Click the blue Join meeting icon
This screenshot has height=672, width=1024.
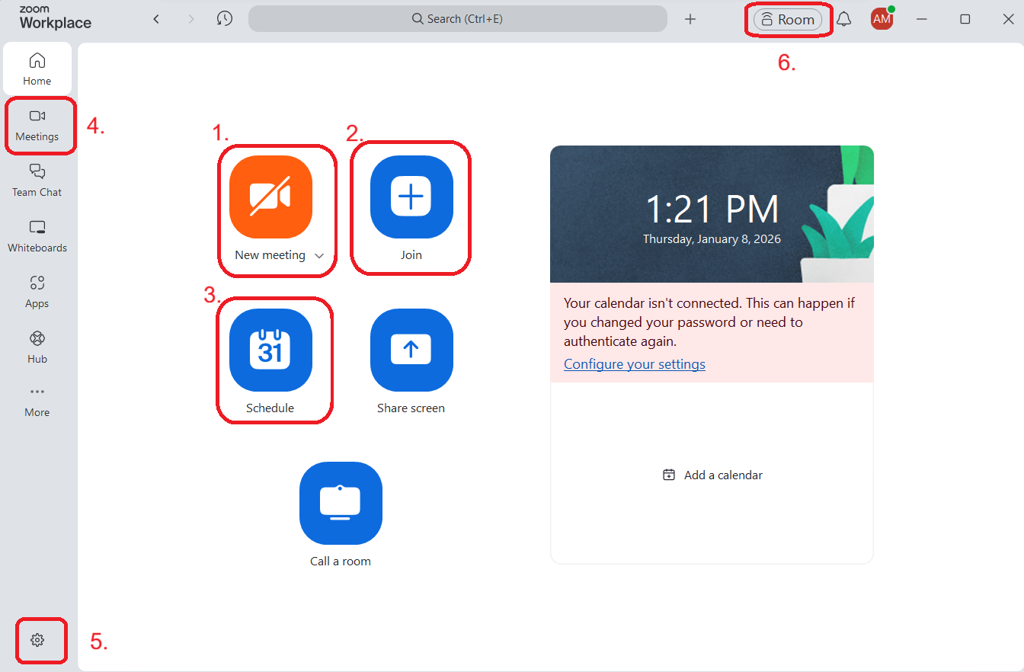[x=411, y=197]
